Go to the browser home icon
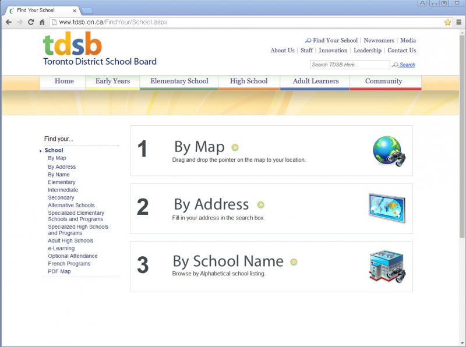This screenshot has width=466, height=347. [42, 22]
